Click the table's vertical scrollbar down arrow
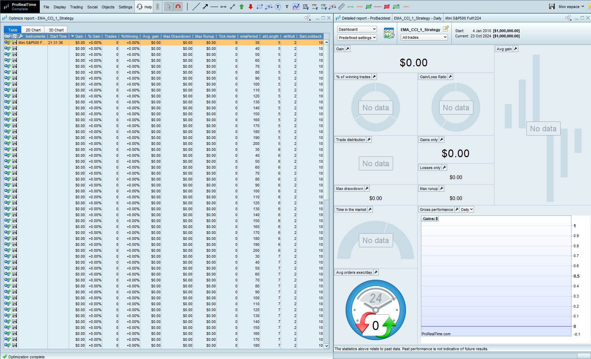The width and height of the screenshot is (591, 359). [326, 346]
